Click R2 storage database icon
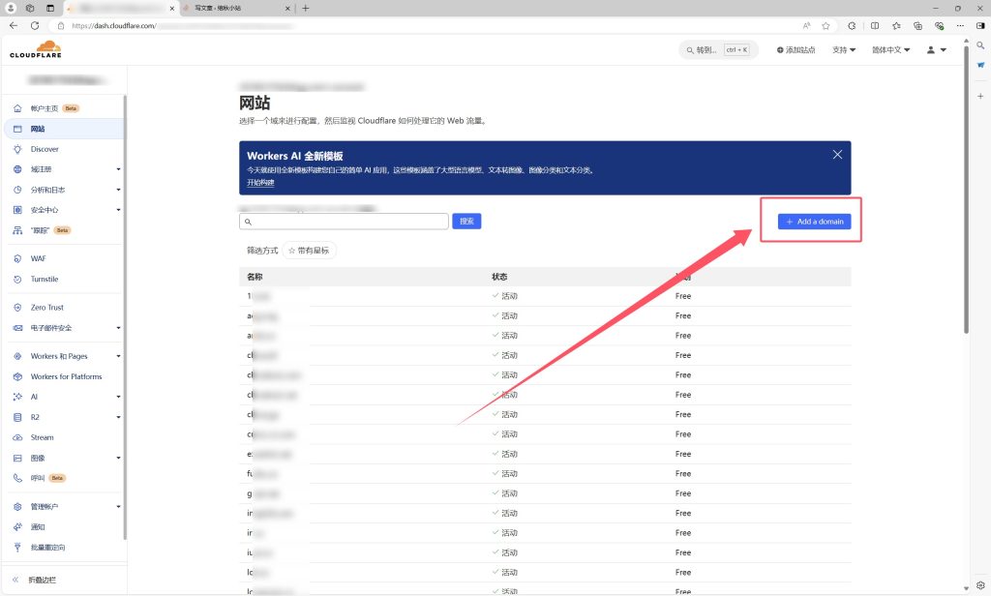991x596 pixels. tap(17, 417)
